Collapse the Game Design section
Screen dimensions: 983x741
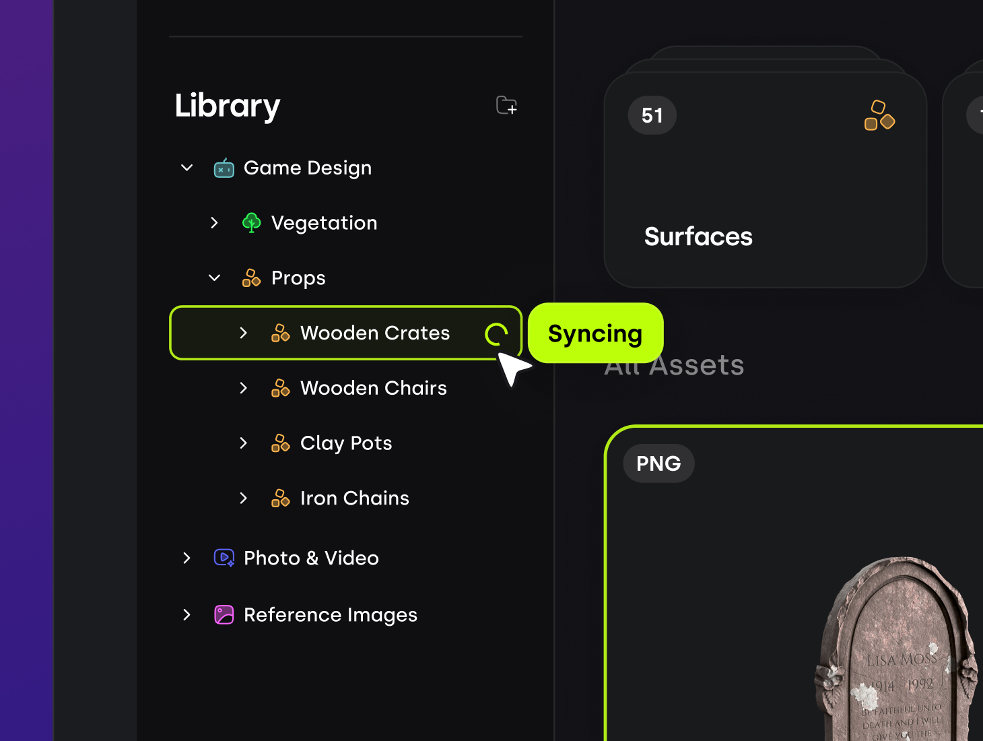point(186,168)
